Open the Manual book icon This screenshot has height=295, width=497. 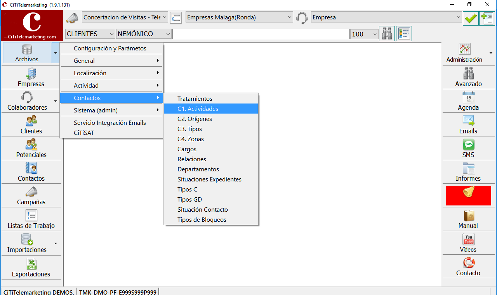coord(469,219)
